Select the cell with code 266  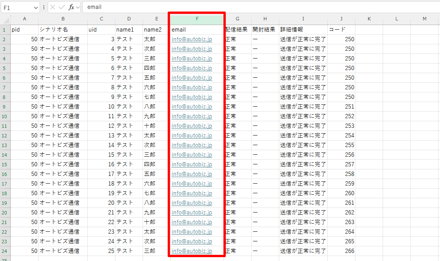coord(341,251)
